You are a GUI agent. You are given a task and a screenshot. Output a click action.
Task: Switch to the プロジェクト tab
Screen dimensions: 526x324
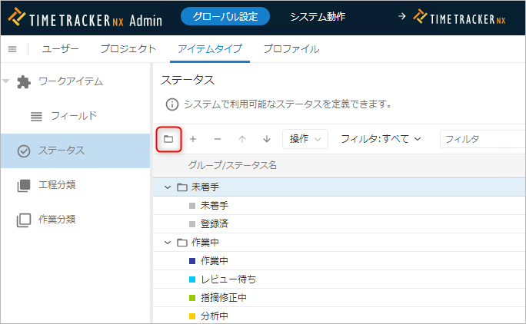(128, 49)
